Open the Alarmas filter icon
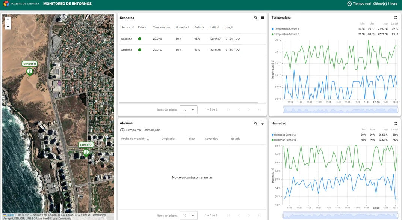402x220 pixels. 263,124
